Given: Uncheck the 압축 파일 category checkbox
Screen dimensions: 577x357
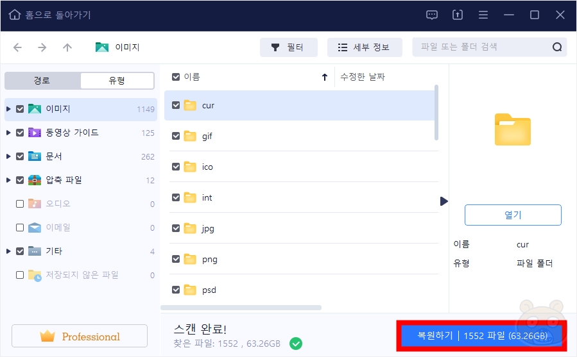Looking at the screenshot, I should [x=20, y=181].
